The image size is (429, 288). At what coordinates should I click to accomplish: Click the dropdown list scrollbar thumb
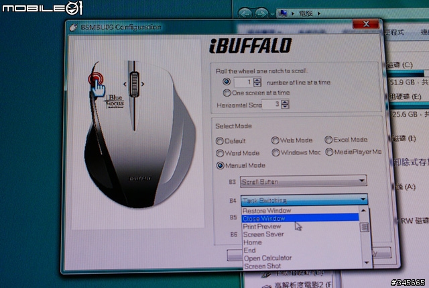pos(364,227)
